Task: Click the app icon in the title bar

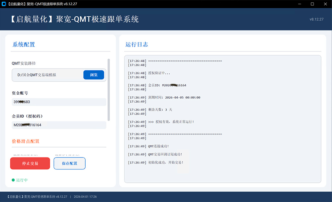Action: click(4, 4)
